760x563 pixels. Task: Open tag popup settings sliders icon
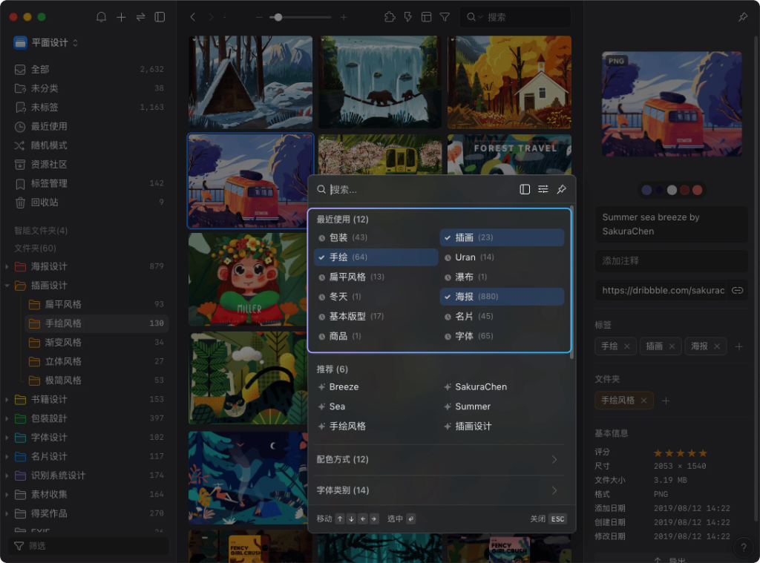click(x=543, y=189)
